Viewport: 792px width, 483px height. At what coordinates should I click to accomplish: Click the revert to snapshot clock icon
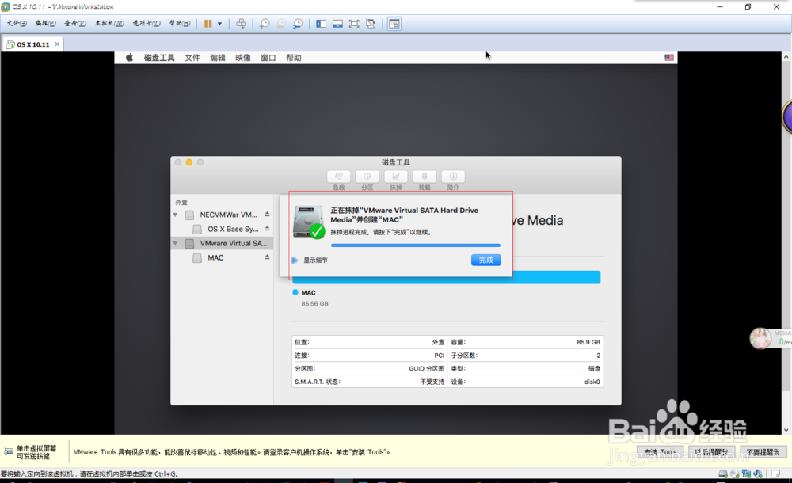click(281, 24)
